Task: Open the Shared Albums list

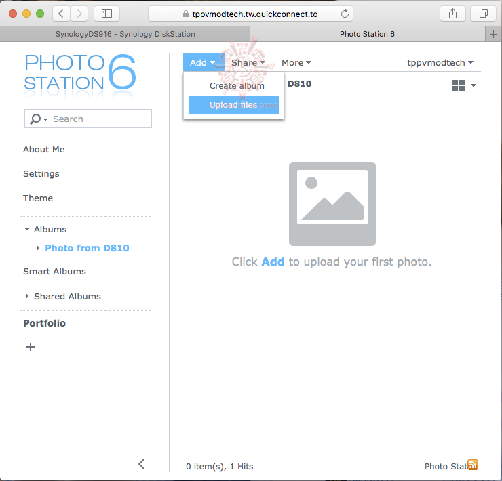Action: 68,297
